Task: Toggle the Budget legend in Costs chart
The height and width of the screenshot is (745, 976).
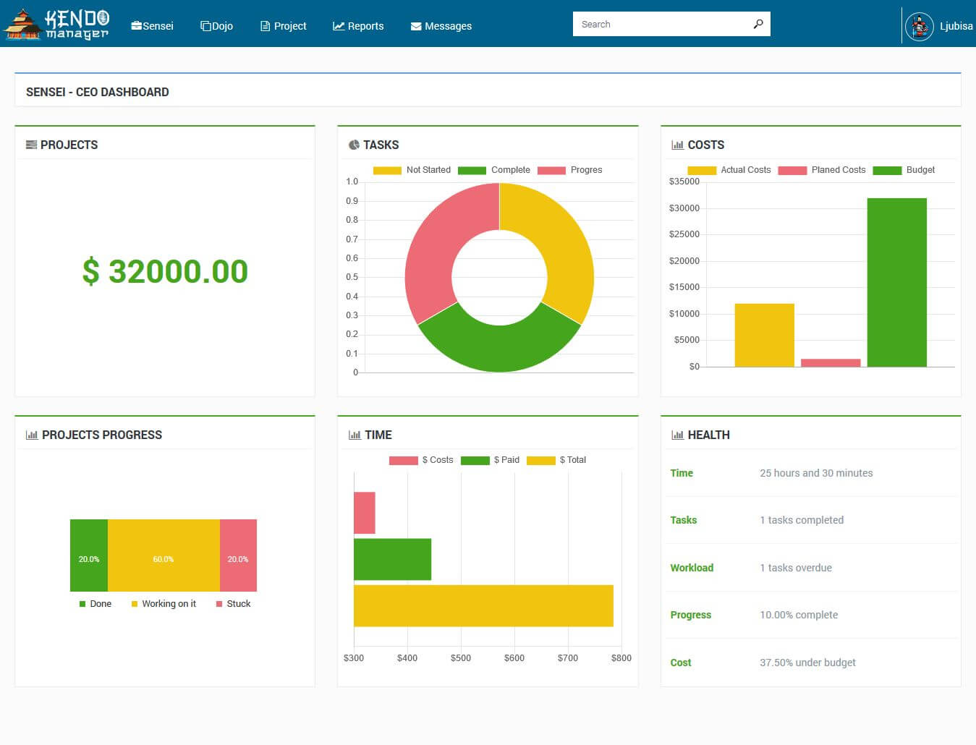Action: coord(904,170)
